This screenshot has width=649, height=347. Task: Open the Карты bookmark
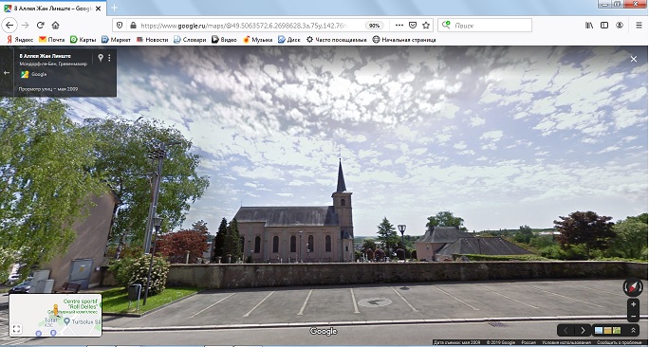click(x=83, y=40)
